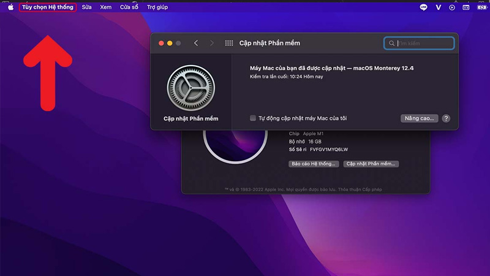Open the Nâng cao... advanced options

pyautogui.click(x=420, y=118)
